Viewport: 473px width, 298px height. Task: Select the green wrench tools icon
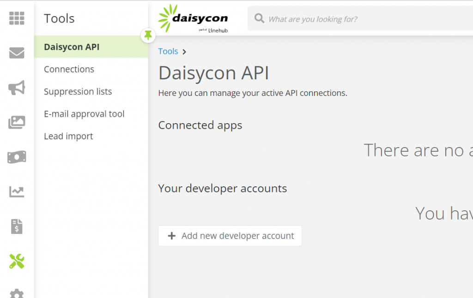[x=17, y=262]
